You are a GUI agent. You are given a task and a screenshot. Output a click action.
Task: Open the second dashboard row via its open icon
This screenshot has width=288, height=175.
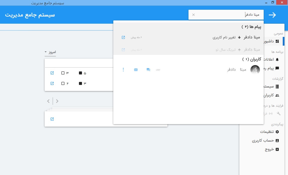click(52, 83)
